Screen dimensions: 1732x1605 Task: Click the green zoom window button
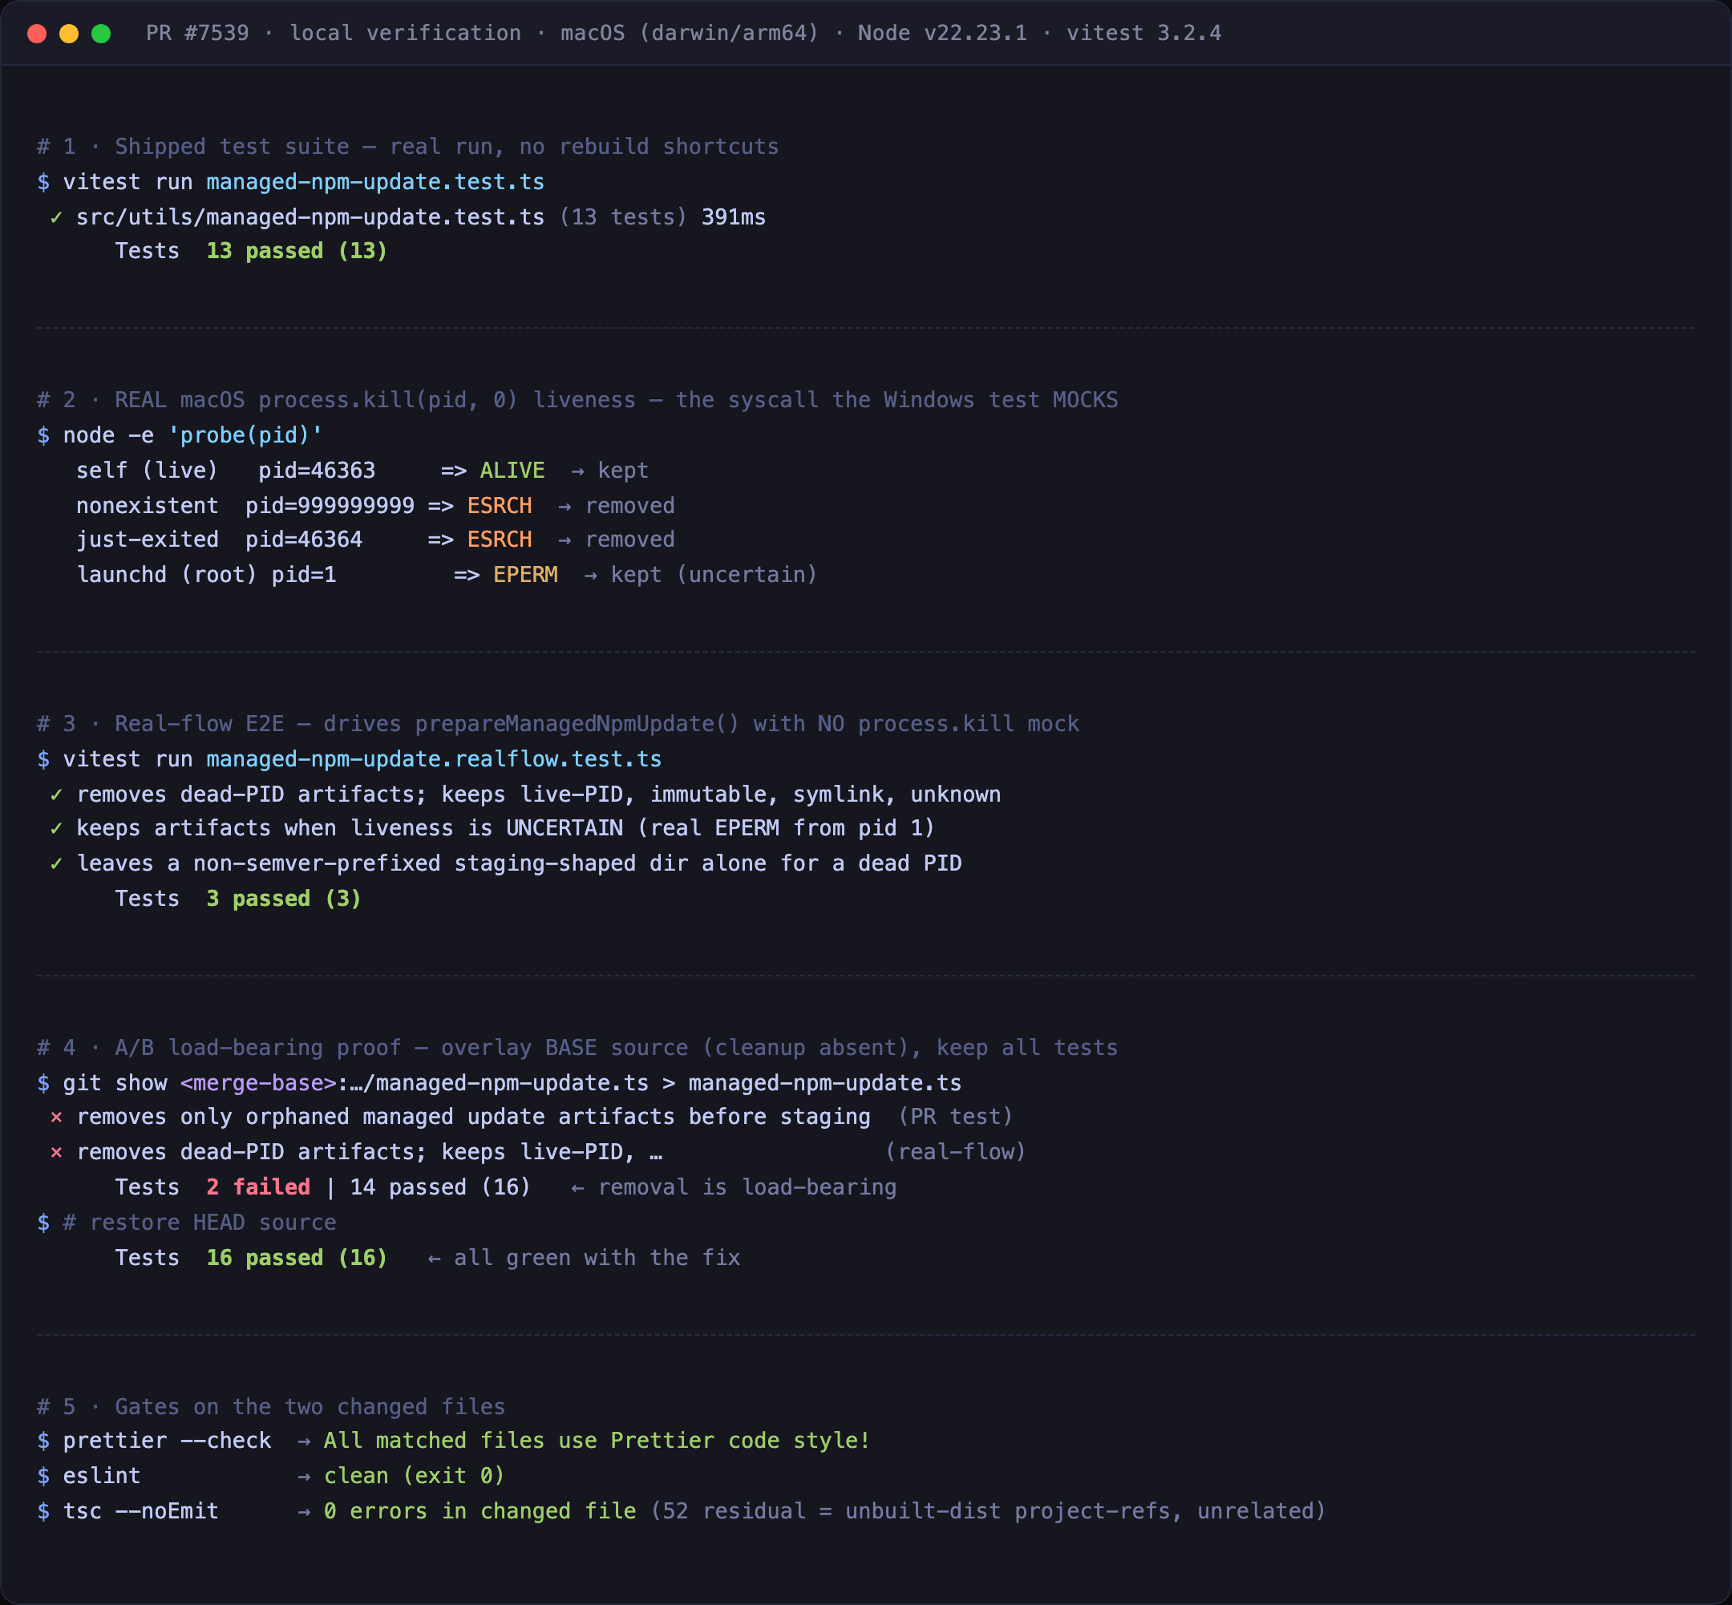point(101,33)
